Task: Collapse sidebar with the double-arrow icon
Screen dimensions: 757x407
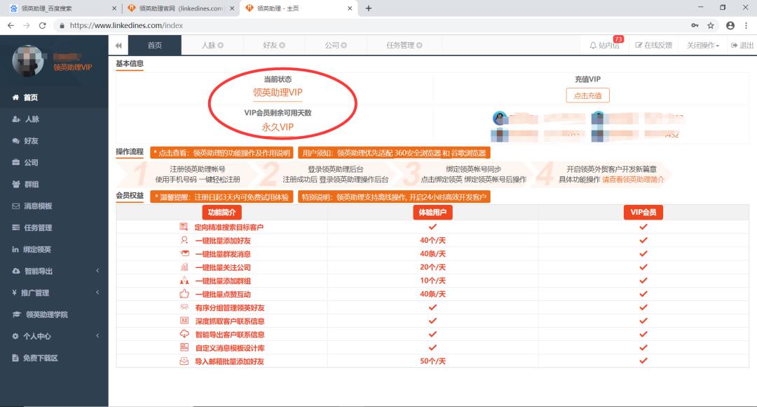Action: click(118, 46)
